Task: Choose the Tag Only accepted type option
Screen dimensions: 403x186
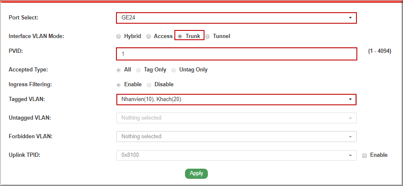Action: coord(138,70)
